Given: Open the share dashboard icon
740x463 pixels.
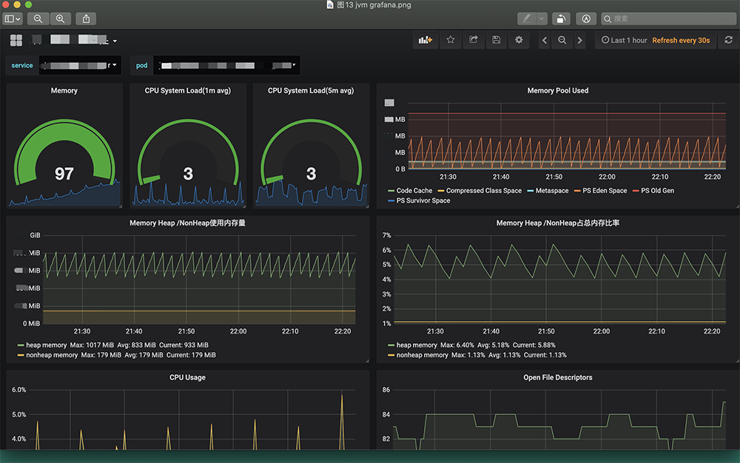Looking at the screenshot, I should pyautogui.click(x=474, y=40).
